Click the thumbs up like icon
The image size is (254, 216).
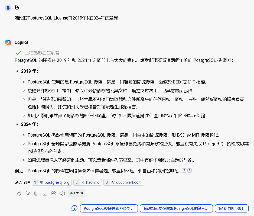19,193
